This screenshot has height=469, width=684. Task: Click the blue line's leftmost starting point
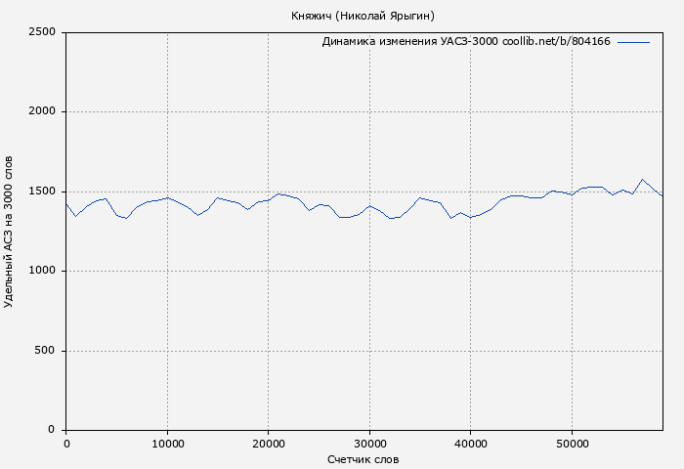tap(66, 204)
